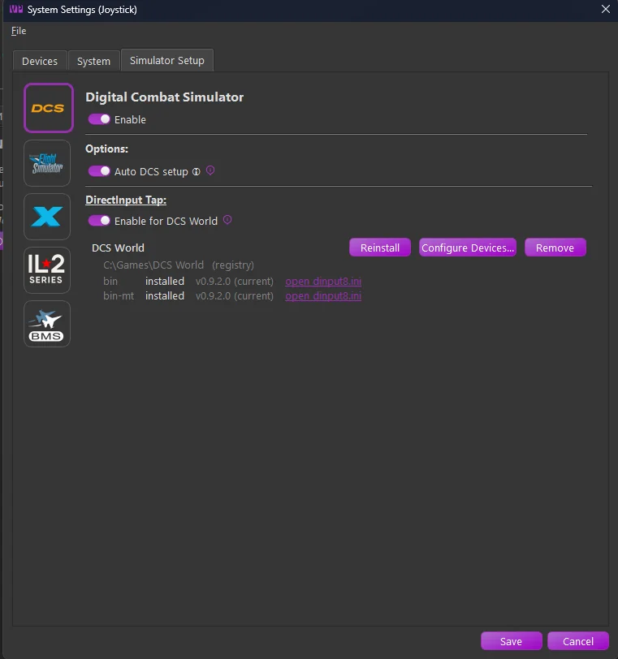
Task: Open Configure Devices dialog
Action: pyautogui.click(x=468, y=248)
